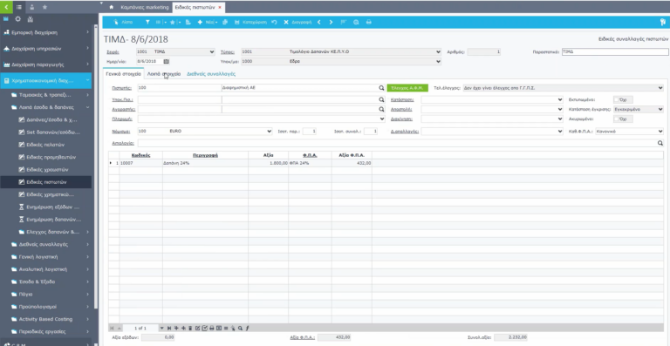This screenshot has width=670, height=346.
Task: Close the Ειδικές πιστωτών tab
Action: click(220, 7)
